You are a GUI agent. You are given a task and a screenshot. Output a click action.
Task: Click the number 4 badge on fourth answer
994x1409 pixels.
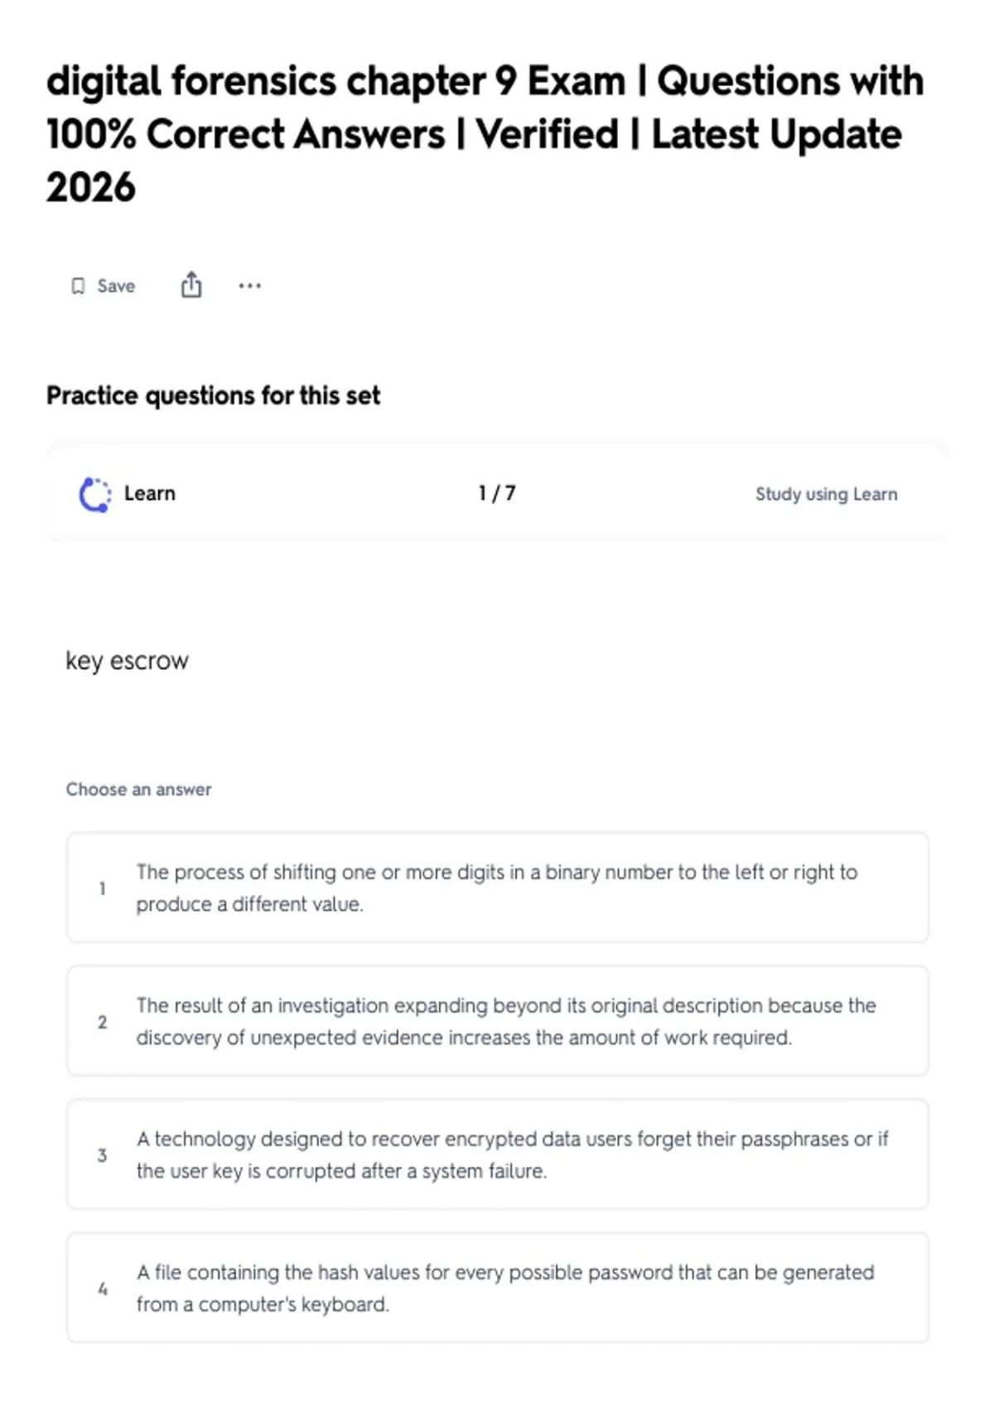click(103, 1289)
